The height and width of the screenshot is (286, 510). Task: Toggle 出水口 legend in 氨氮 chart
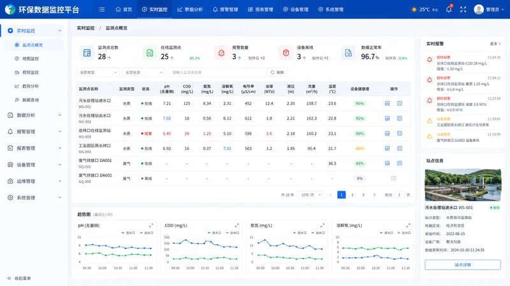[318, 233]
